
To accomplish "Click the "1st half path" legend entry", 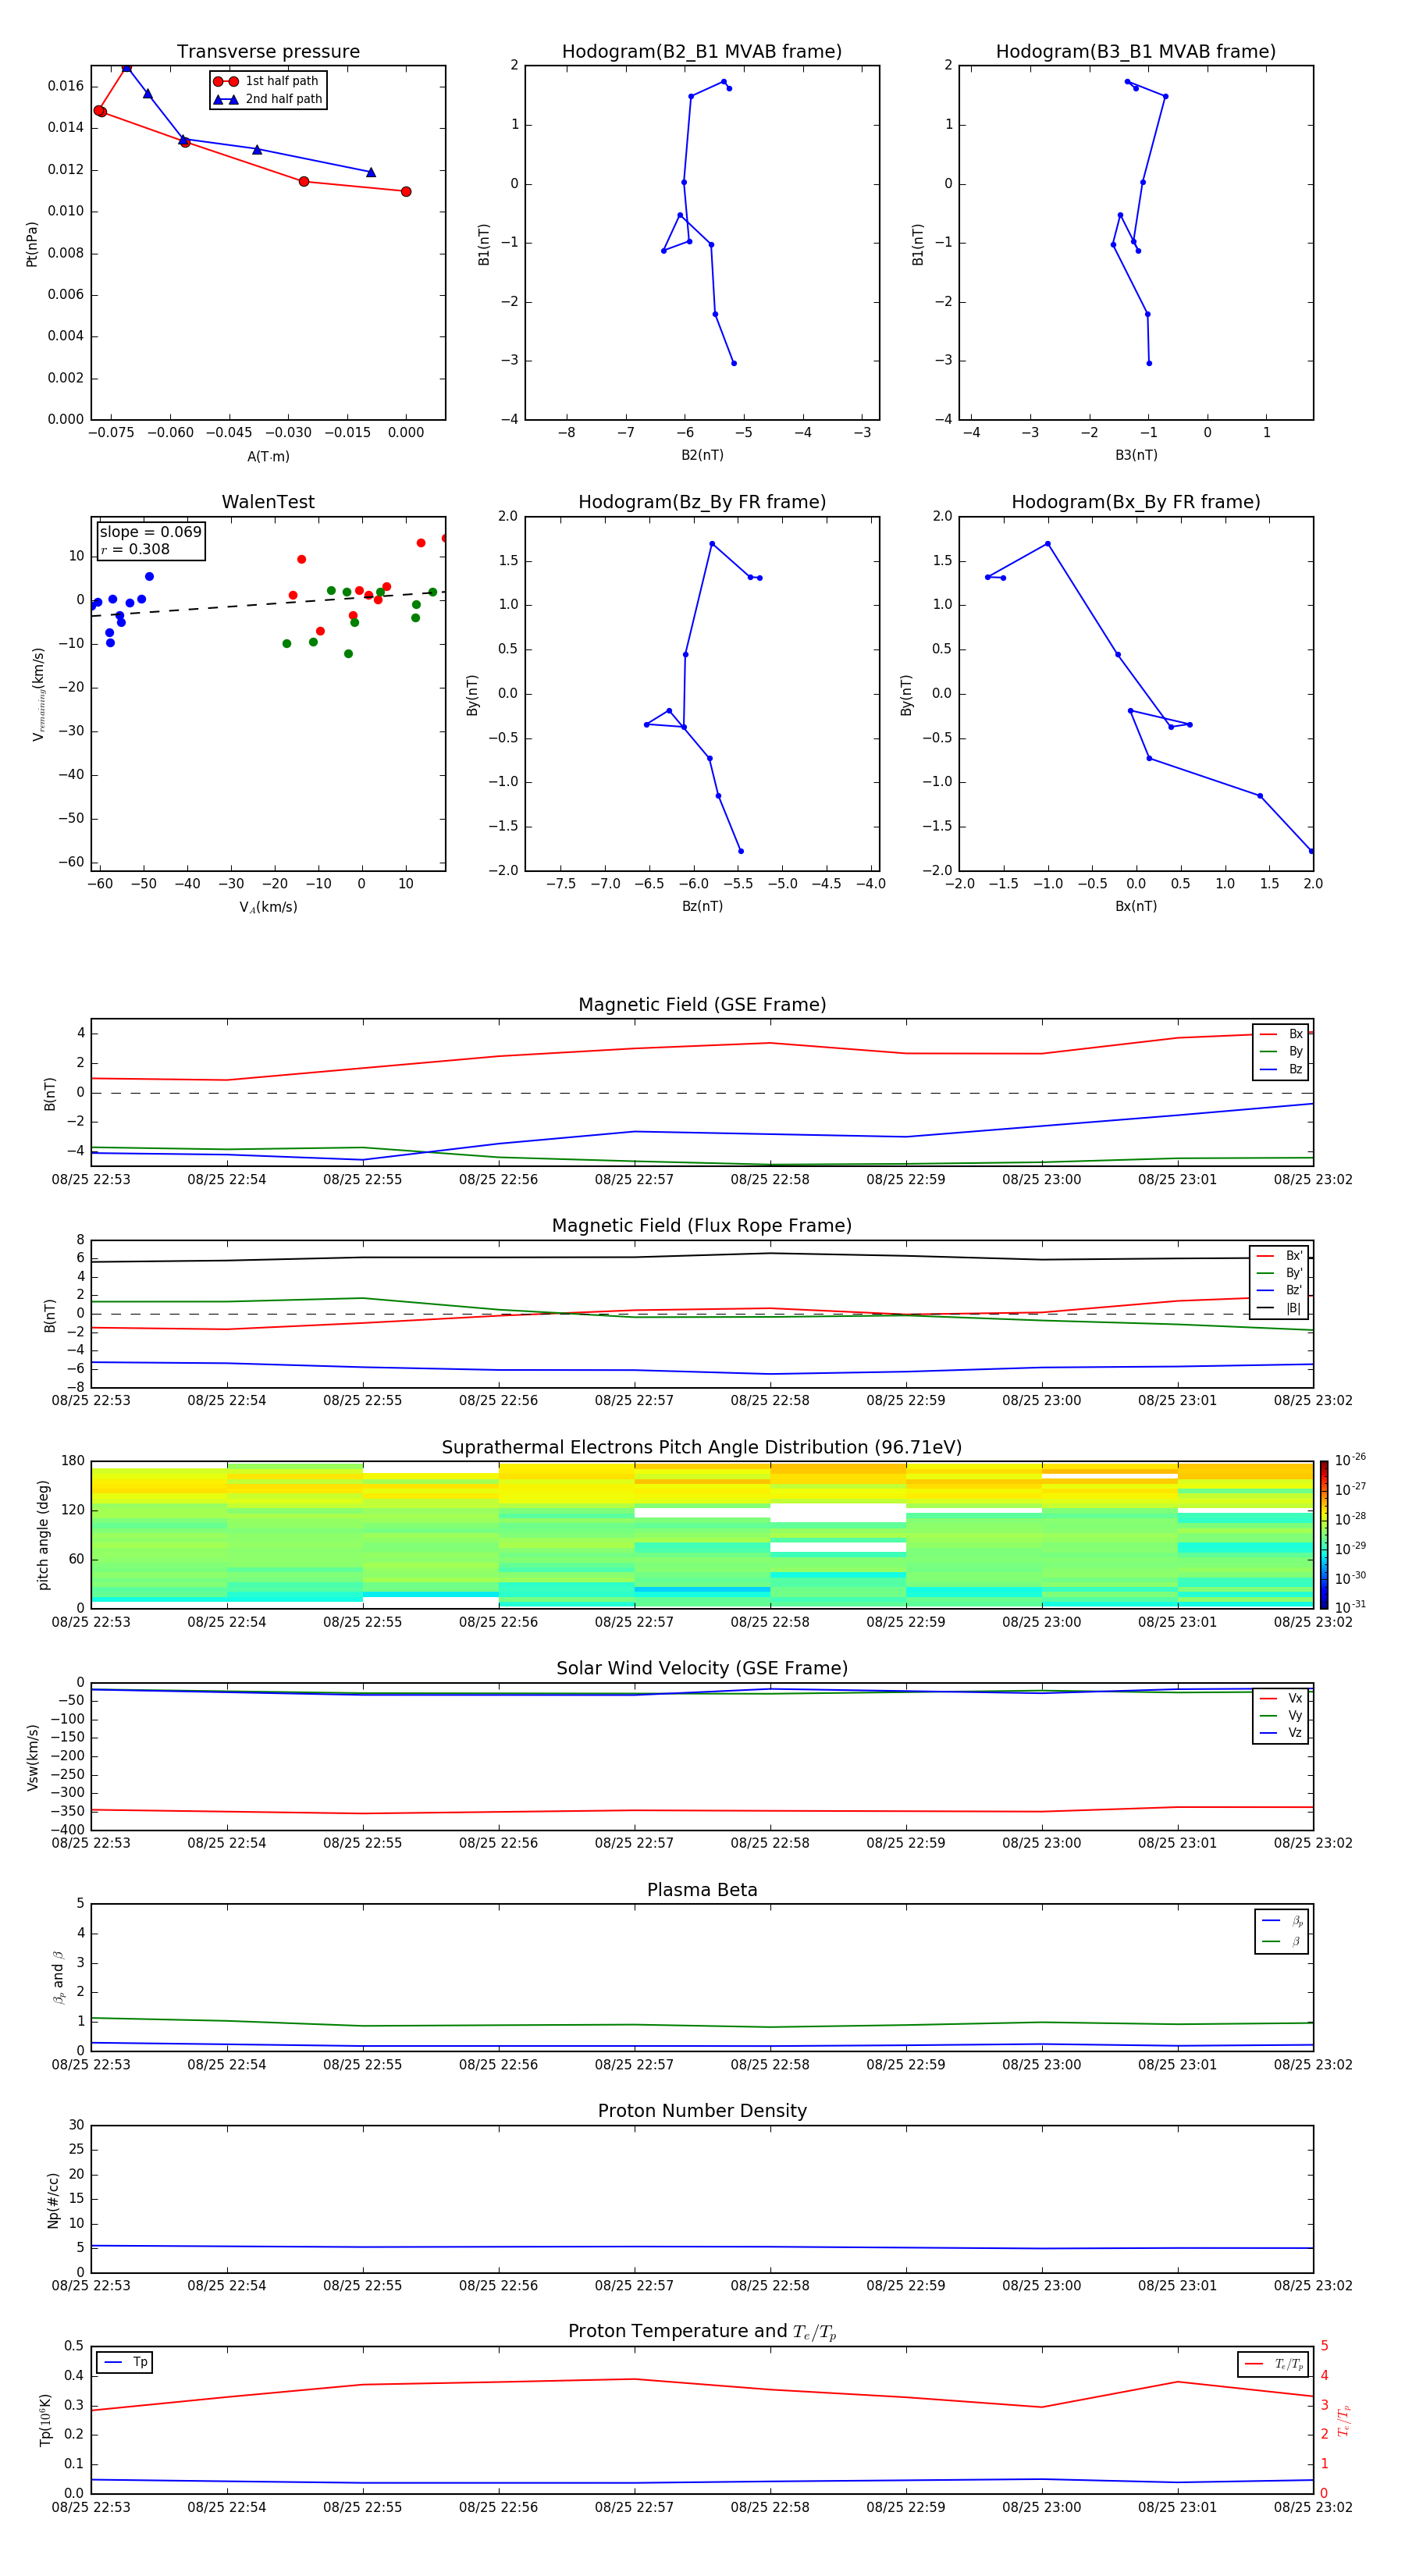I will tap(267, 81).
